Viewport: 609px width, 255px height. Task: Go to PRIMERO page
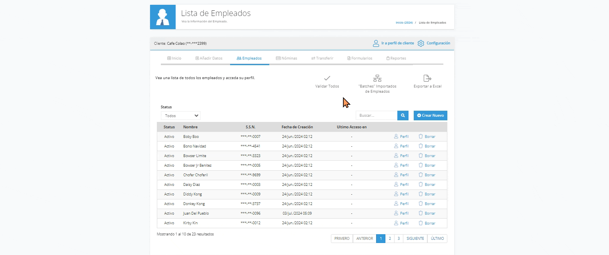(x=342, y=239)
